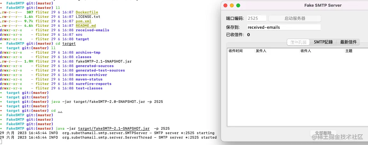Click maven-status directory in terminal

89,79
